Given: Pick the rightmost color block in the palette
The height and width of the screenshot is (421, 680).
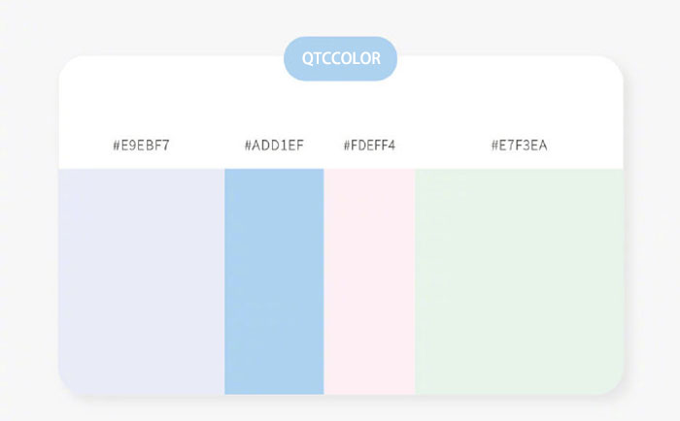Looking at the screenshot, I should coord(519,281).
